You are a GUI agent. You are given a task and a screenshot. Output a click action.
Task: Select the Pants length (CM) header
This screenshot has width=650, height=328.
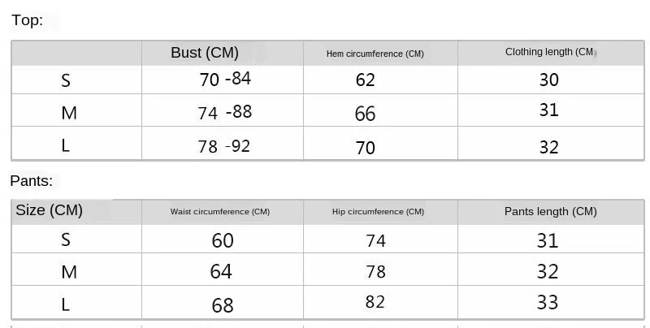551,212
